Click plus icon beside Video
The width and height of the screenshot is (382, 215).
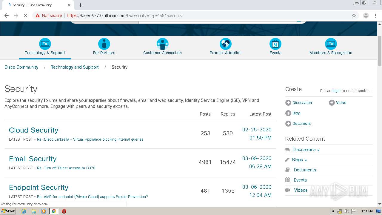332,103
